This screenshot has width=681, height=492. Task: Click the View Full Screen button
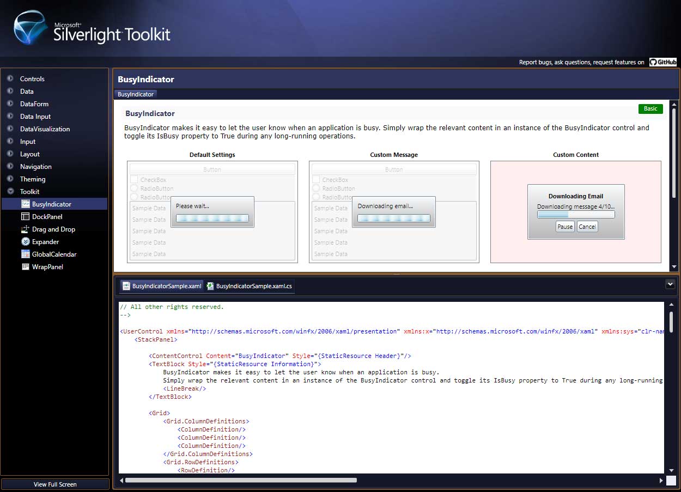click(54, 484)
